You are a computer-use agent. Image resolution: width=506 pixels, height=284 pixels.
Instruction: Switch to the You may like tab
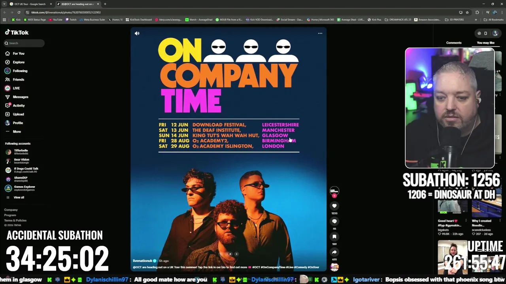pos(485,43)
